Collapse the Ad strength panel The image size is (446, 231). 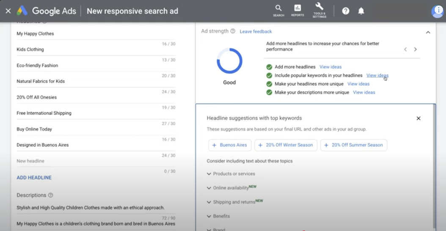click(428, 33)
